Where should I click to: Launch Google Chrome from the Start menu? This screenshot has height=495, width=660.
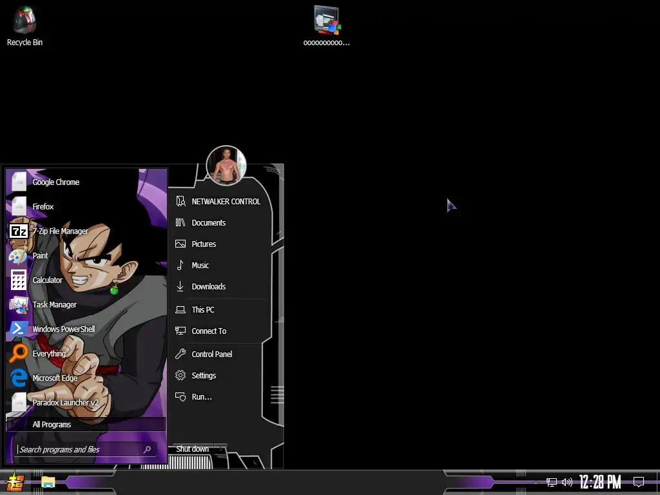[x=86, y=182]
